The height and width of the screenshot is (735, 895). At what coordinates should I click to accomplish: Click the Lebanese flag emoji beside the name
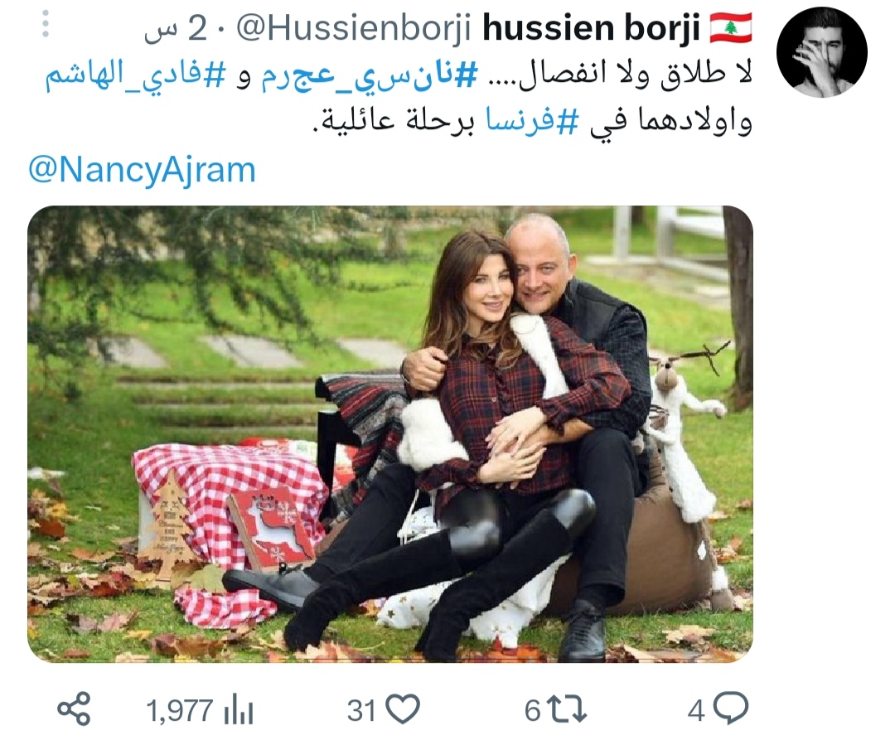pyautogui.click(x=731, y=27)
